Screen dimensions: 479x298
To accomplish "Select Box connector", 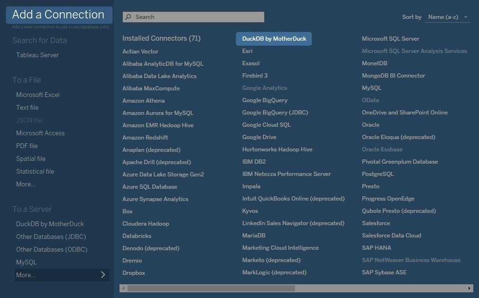I will coord(128,211).
